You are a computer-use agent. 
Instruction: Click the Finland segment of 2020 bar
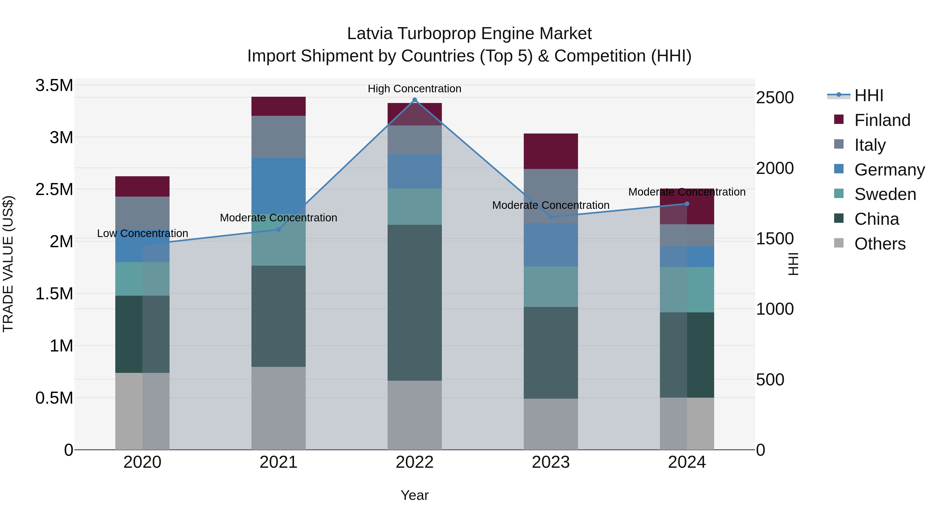(142, 187)
